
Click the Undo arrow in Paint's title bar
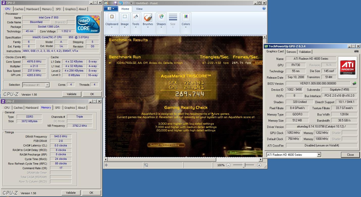121,3
